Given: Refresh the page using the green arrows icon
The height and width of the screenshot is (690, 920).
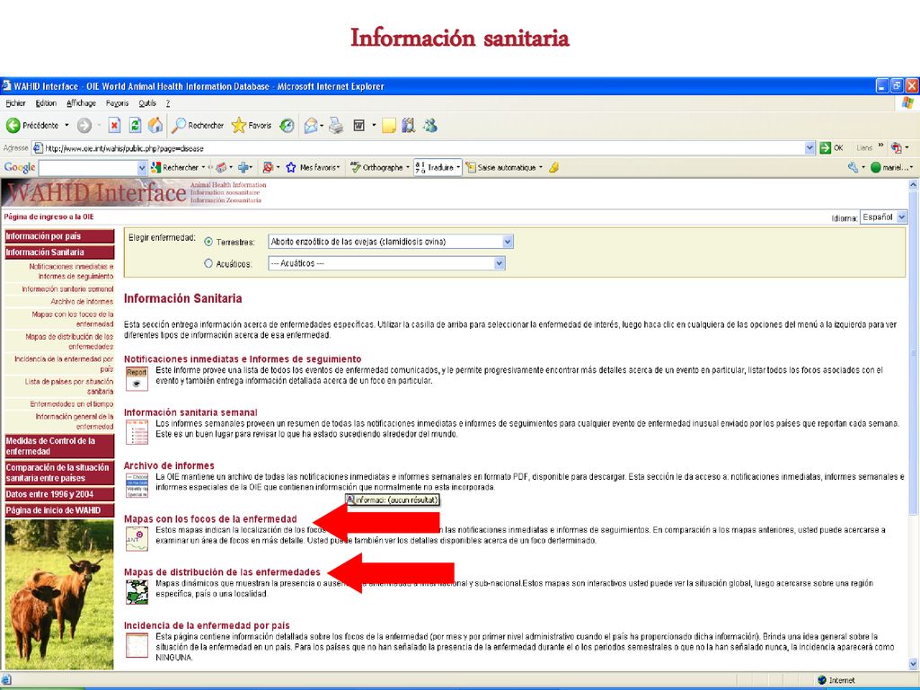Looking at the screenshot, I should point(135,125).
